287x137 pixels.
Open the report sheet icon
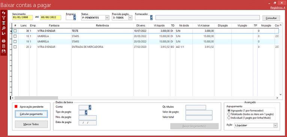tap(3, 46)
